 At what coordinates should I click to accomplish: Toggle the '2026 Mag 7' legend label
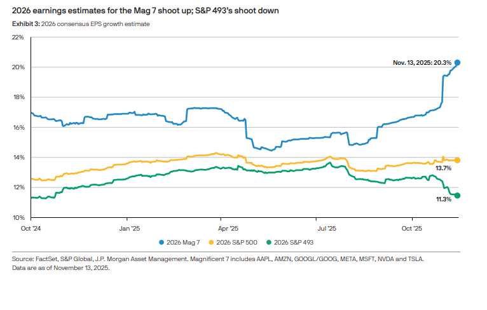[184, 242]
